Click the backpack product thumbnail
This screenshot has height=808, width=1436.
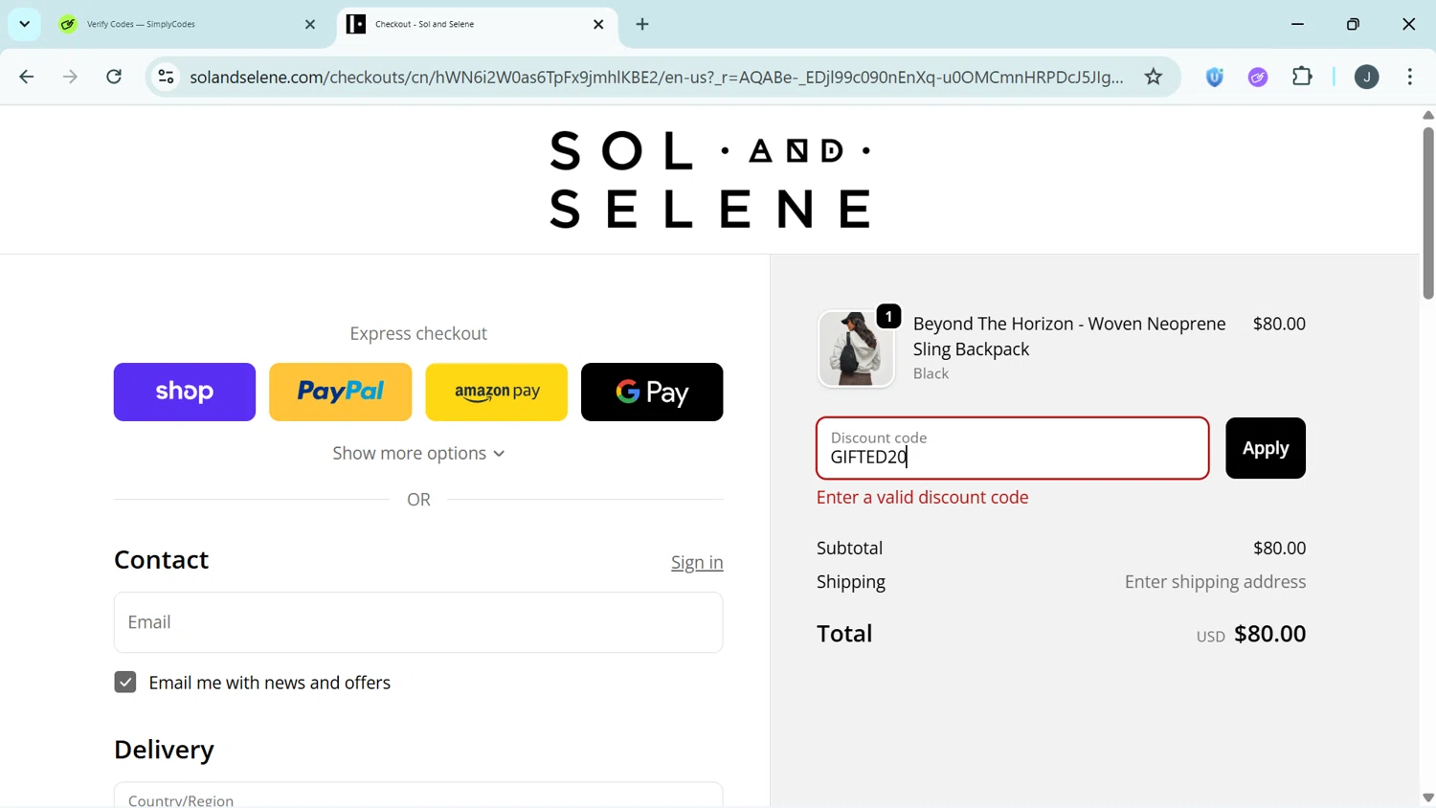856,348
